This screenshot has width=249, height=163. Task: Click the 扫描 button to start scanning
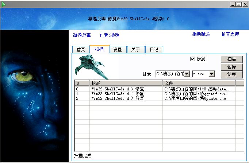(x=232, y=59)
